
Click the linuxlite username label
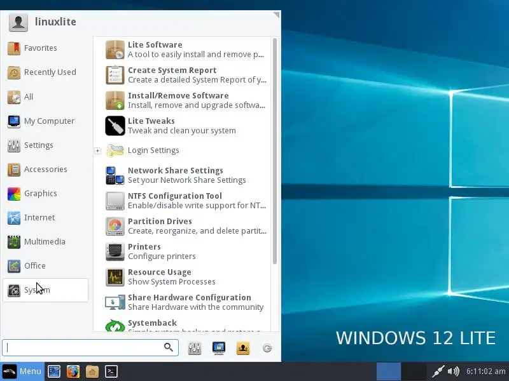point(55,22)
